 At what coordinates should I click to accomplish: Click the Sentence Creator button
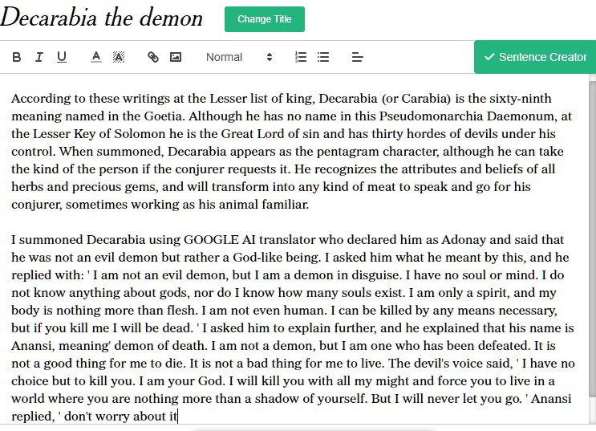[x=535, y=57]
